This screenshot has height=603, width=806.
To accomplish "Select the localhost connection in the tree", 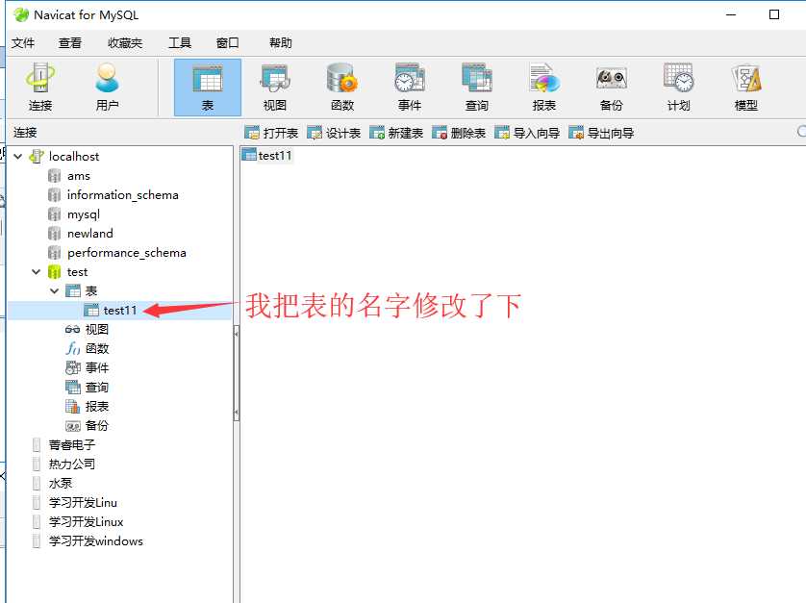I will tap(73, 156).
